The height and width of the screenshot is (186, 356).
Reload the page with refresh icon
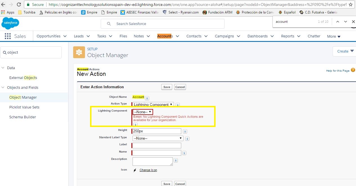(19, 4)
